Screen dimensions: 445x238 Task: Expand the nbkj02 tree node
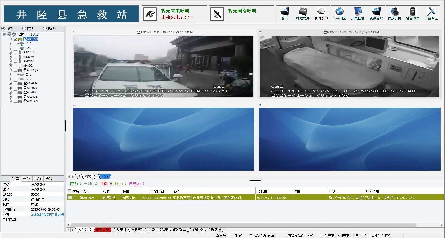click(11, 66)
